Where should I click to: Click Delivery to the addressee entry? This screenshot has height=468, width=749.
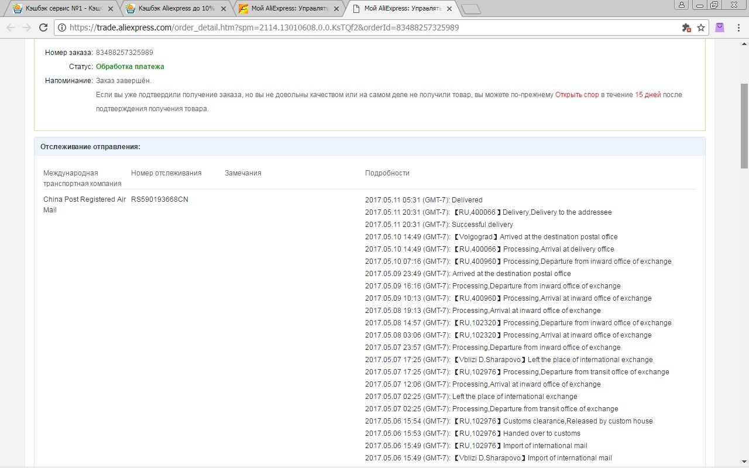point(489,212)
